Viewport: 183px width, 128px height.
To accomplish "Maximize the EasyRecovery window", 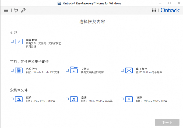I will (170, 3).
